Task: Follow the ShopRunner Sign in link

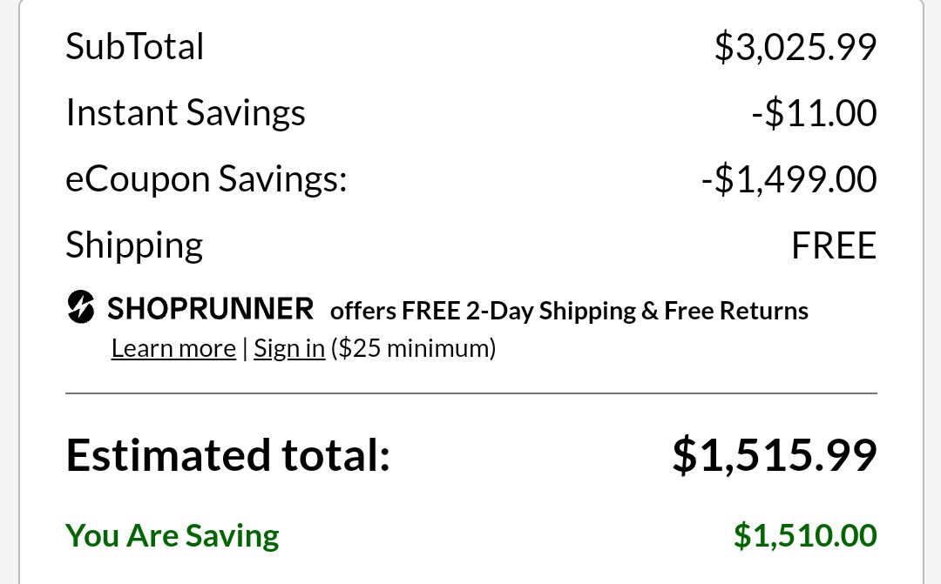Action: (x=289, y=348)
